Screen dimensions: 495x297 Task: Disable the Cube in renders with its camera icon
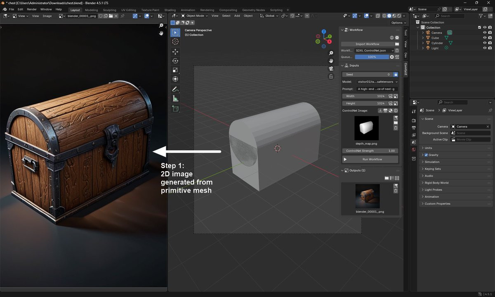click(x=490, y=38)
